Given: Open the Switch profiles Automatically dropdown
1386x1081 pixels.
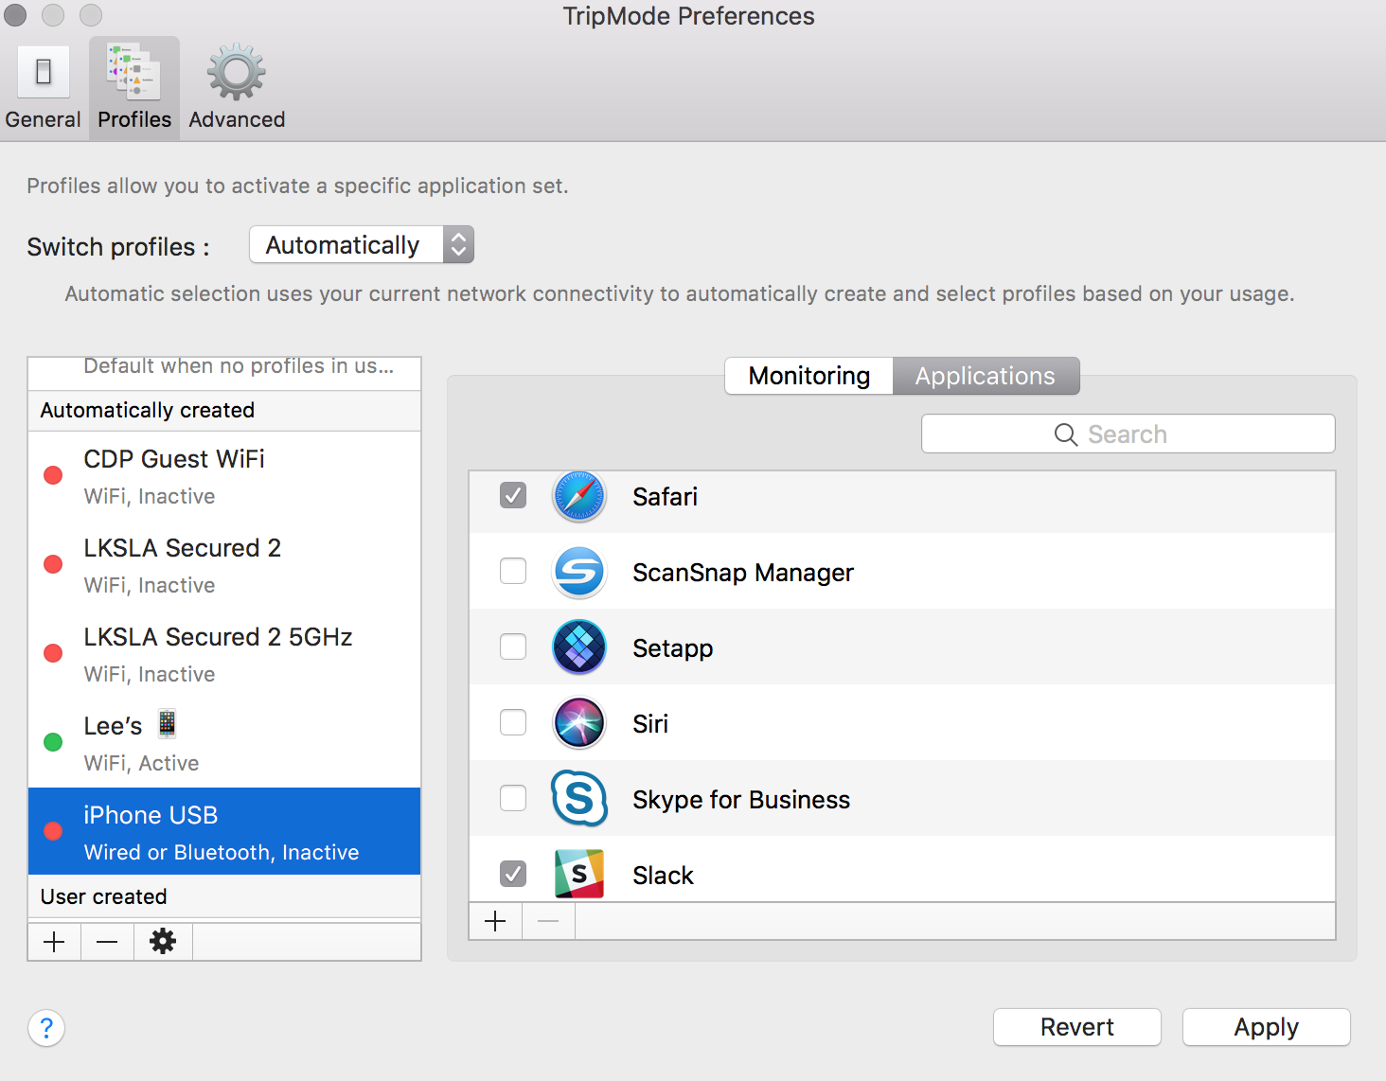Looking at the screenshot, I should [x=362, y=245].
